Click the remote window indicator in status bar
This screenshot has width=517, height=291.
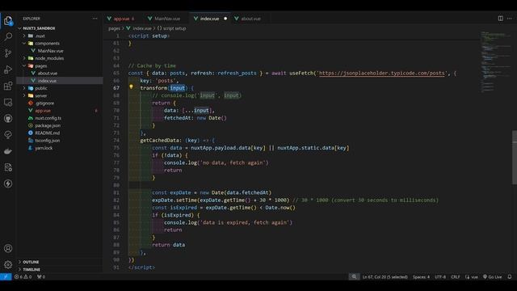(6, 276)
